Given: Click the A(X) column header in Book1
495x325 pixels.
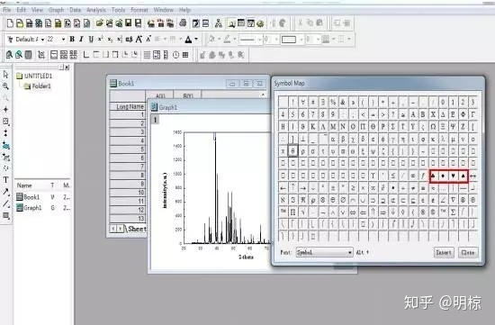Looking at the screenshot, I should point(159,95).
